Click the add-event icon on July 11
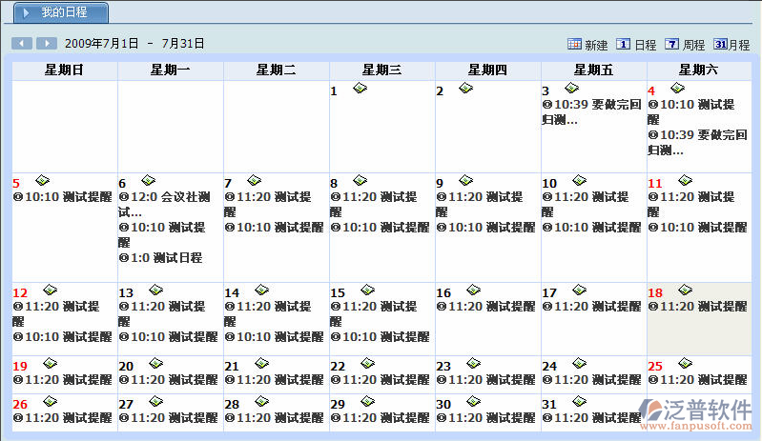The image size is (762, 441). (x=684, y=180)
